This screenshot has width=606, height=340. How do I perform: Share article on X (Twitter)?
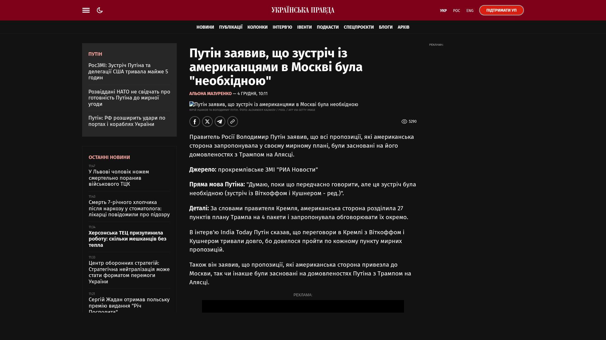207,122
